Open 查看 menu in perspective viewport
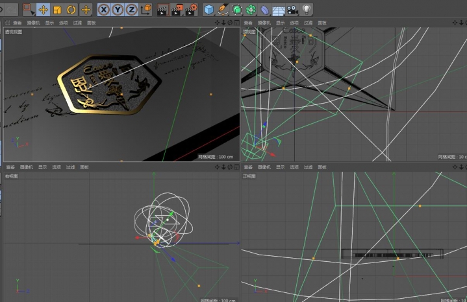The image size is (467, 302). pyautogui.click(x=17, y=23)
